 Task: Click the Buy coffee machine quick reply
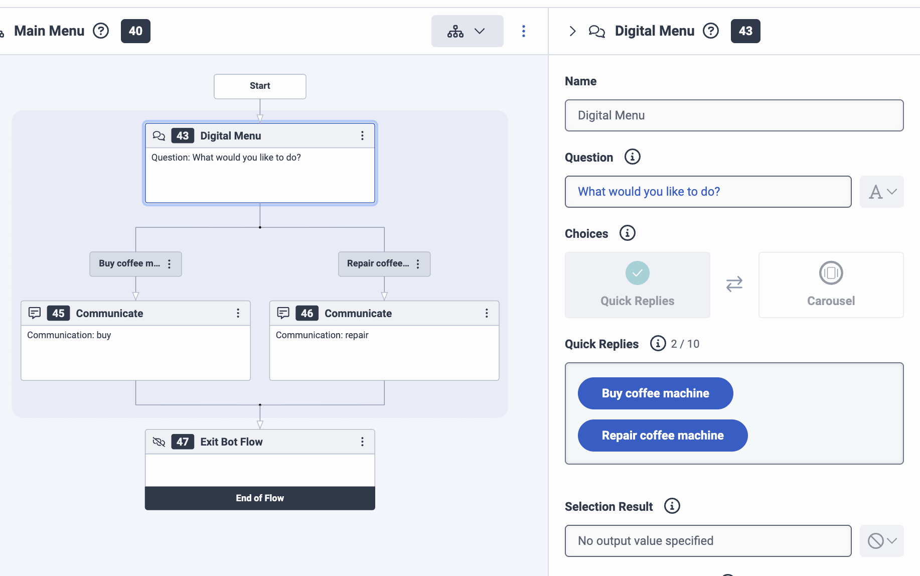point(655,393)
